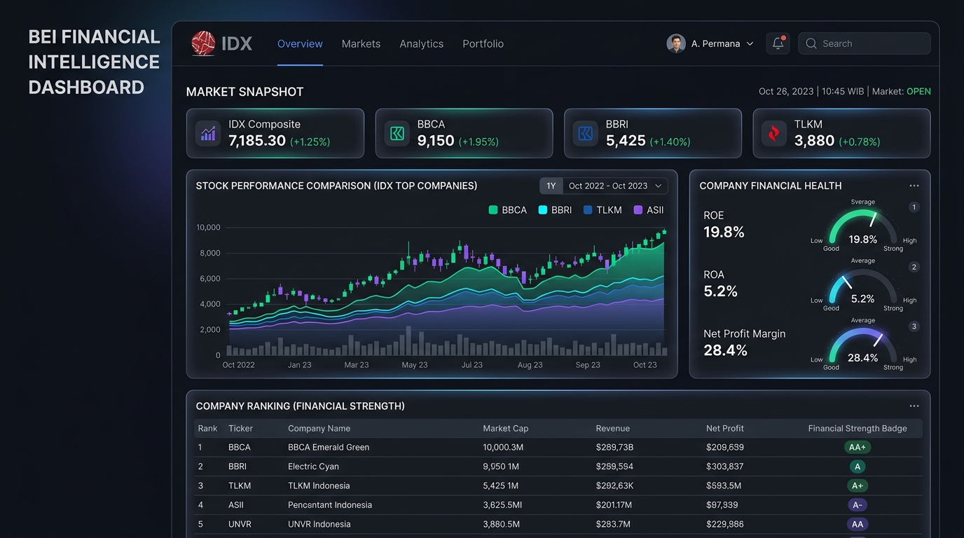Click revenue value $201.17M
This screenshot has height=538, width=964.
614,505
